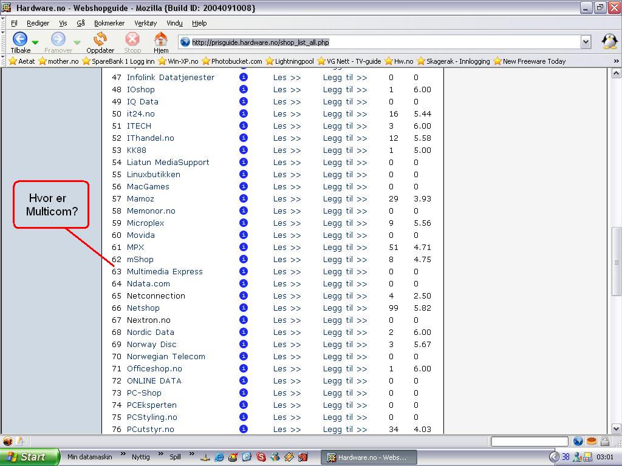622x466 pixels.
Task: Click the status bar search field
Action: [530, 442]
